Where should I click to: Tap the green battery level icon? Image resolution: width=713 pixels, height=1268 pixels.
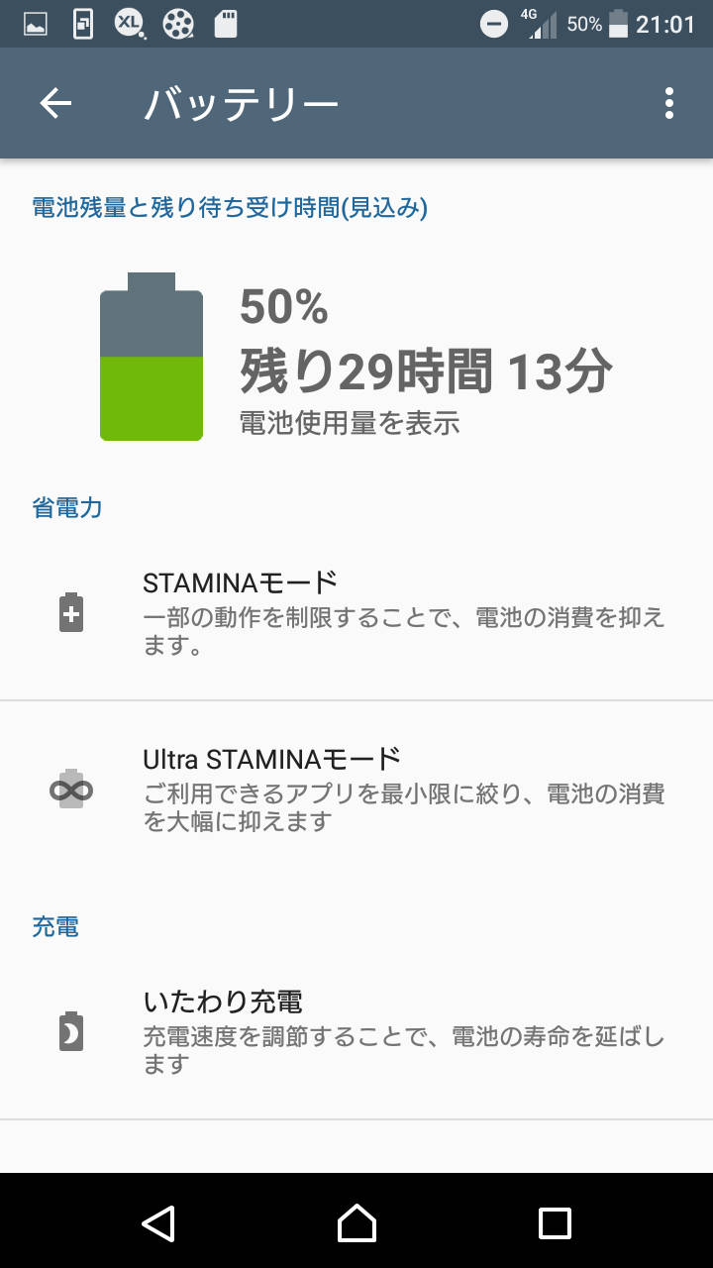[x=152, y=357]
